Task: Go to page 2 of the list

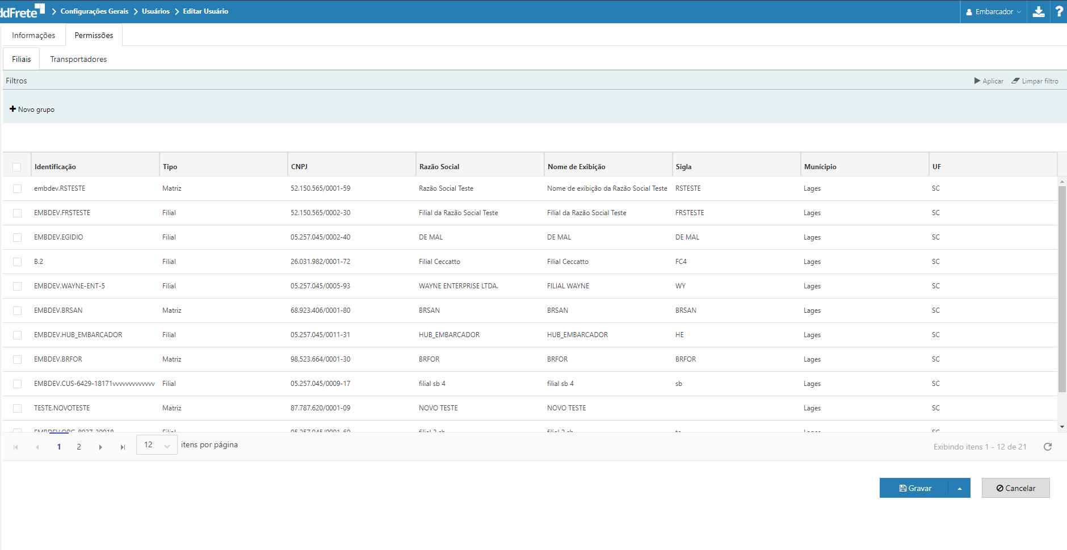Action: [79, 447]
